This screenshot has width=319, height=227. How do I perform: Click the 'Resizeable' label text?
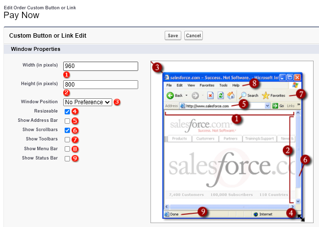coord(46,111)
